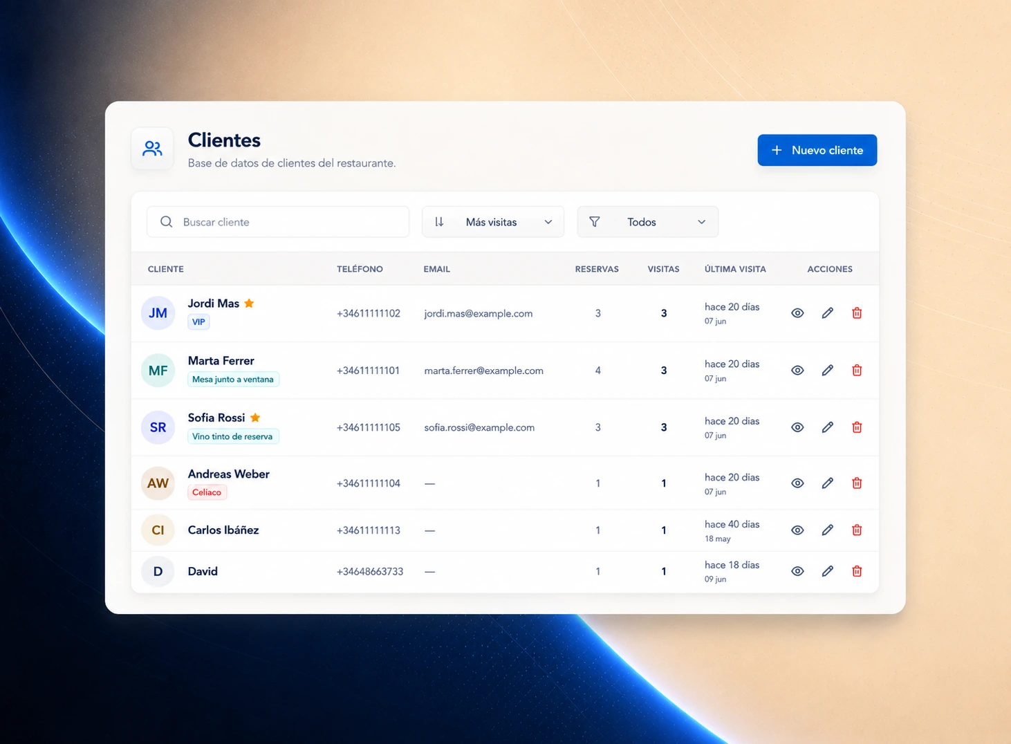The height and width of the screenshot is (744, 1011).
Task: Click the clients people icon beside the title
Action: tap(152, 149)
